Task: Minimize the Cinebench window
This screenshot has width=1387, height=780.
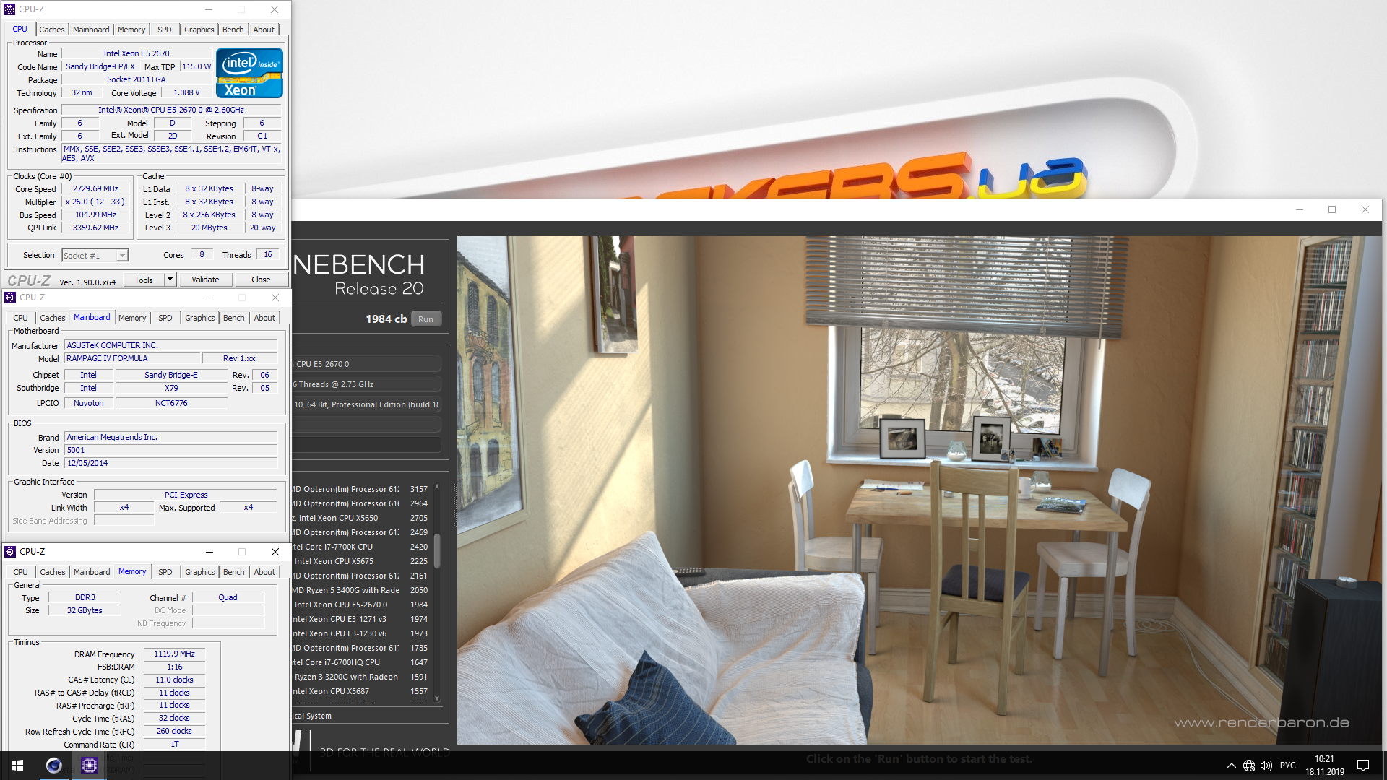Action: (x=1299, y=210)
